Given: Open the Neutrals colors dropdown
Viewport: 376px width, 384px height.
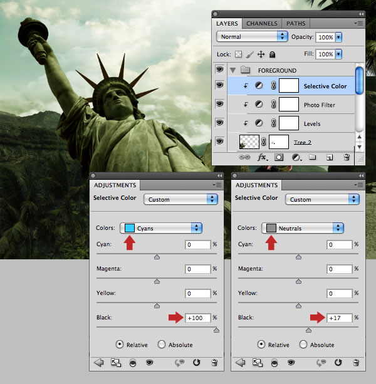Looking at the screenshot, I should [303, 228].
